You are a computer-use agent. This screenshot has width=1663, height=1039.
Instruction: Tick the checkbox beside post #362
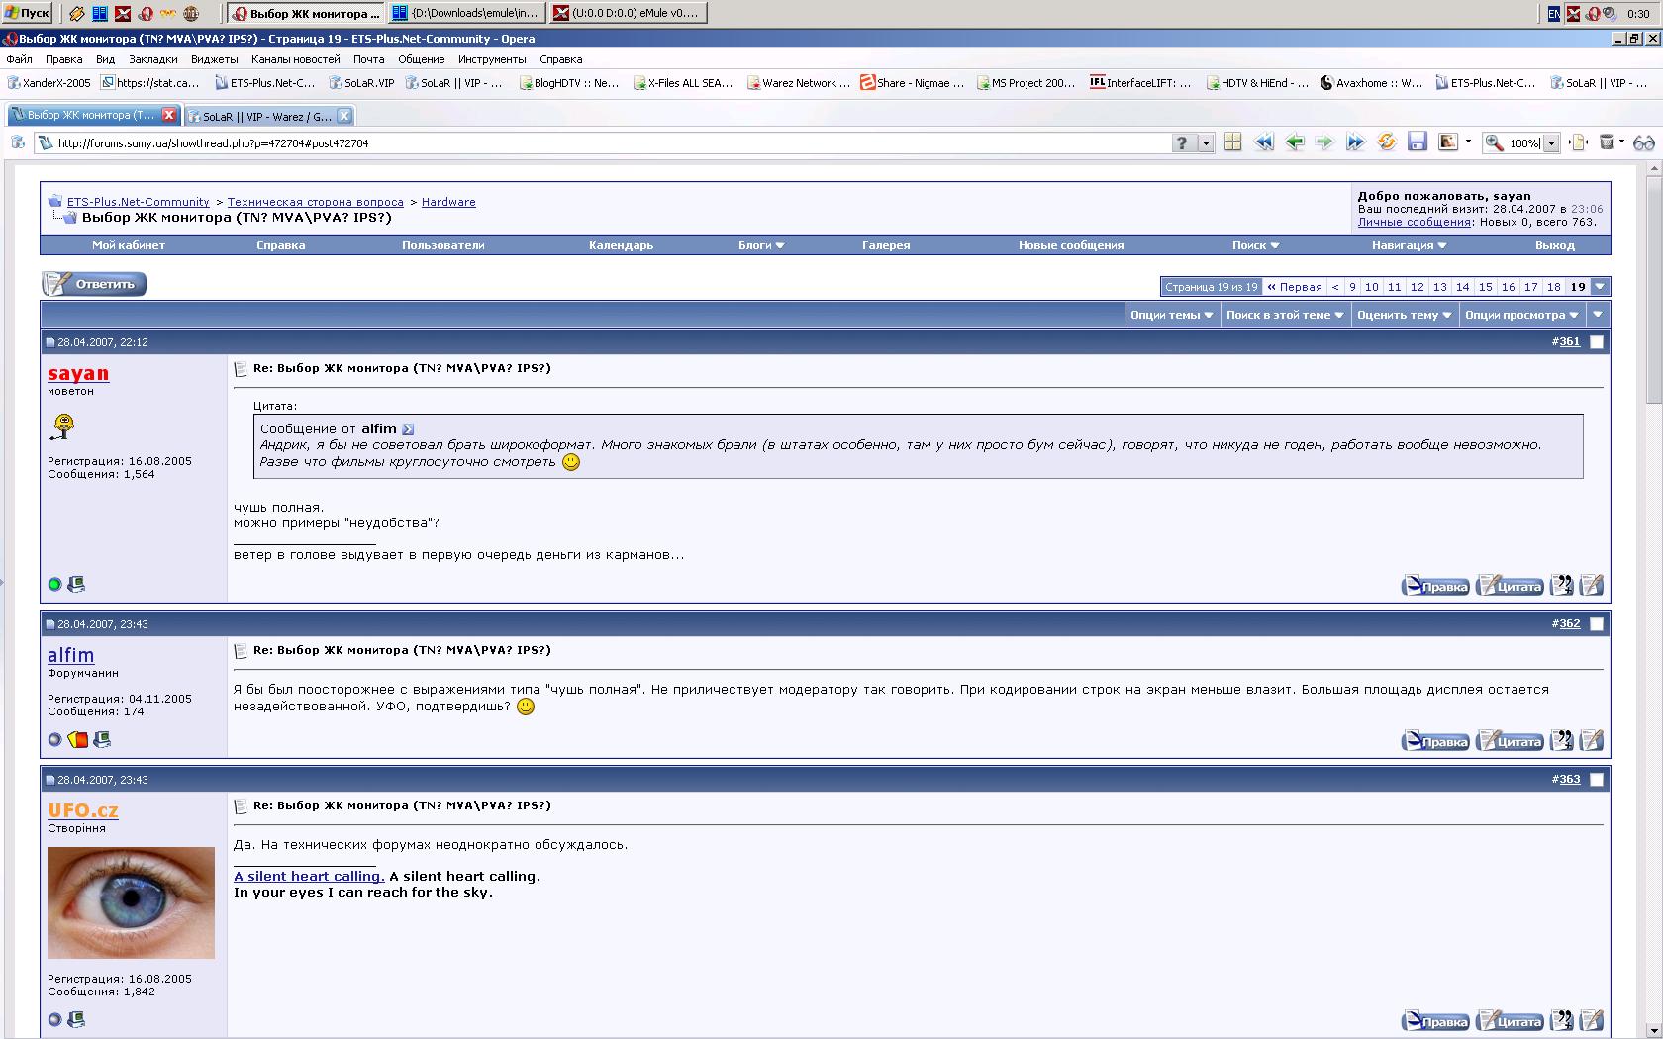coord(1596,624)
